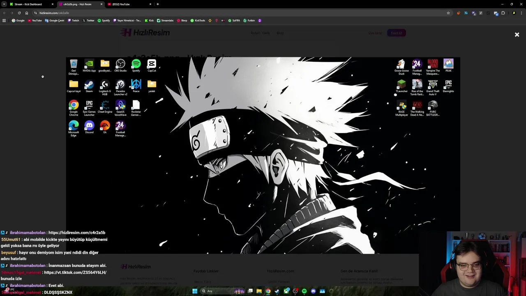The image size is (526, 296).
Task: Open the blue chart app in taskbar
Action: (x=322, y=291)
